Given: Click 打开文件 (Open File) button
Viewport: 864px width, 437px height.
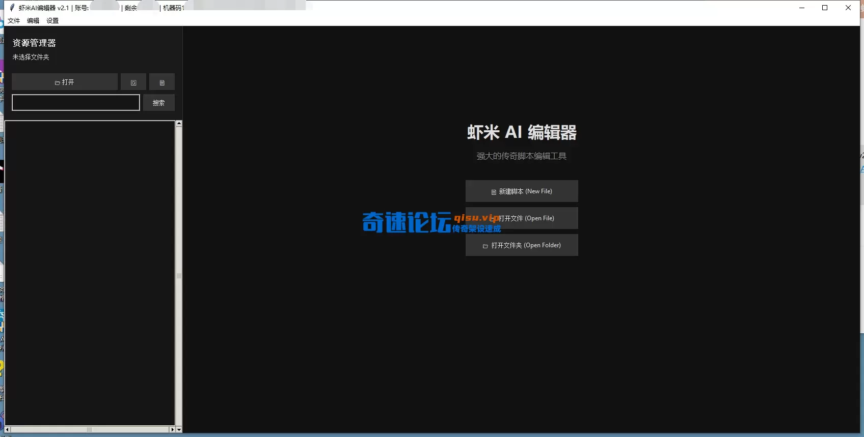Looking at the screenshot, I should tap(522, 218).
